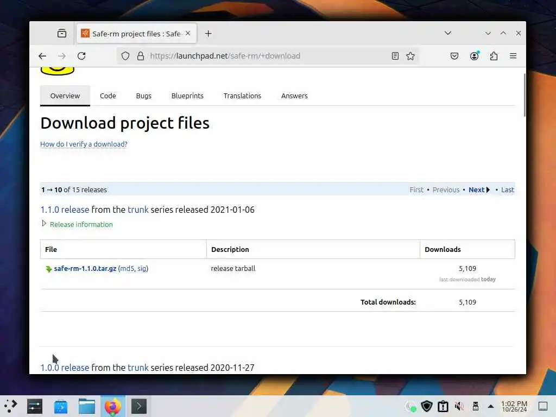Launch Discover software center

[61, 406]
